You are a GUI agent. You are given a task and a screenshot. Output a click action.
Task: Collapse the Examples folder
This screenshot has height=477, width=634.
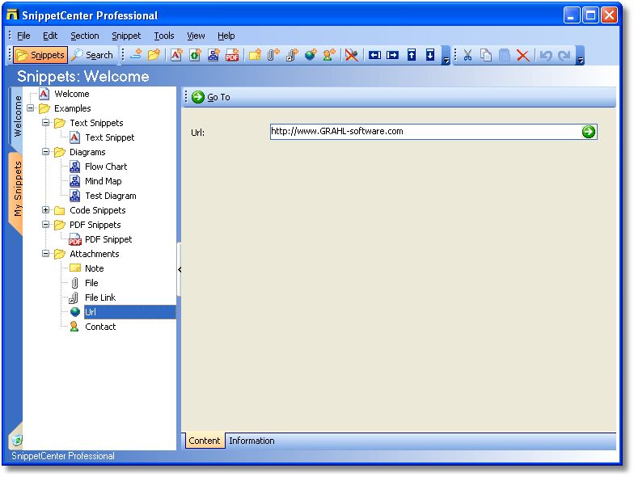(31, 108)
